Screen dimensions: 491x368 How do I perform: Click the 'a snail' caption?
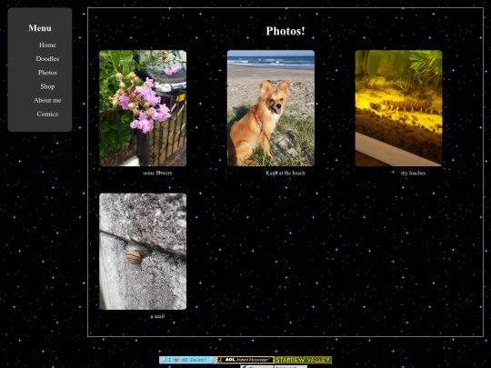(157, 316)
